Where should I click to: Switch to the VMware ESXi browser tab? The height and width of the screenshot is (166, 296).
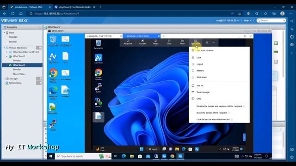tap(30, 7)
